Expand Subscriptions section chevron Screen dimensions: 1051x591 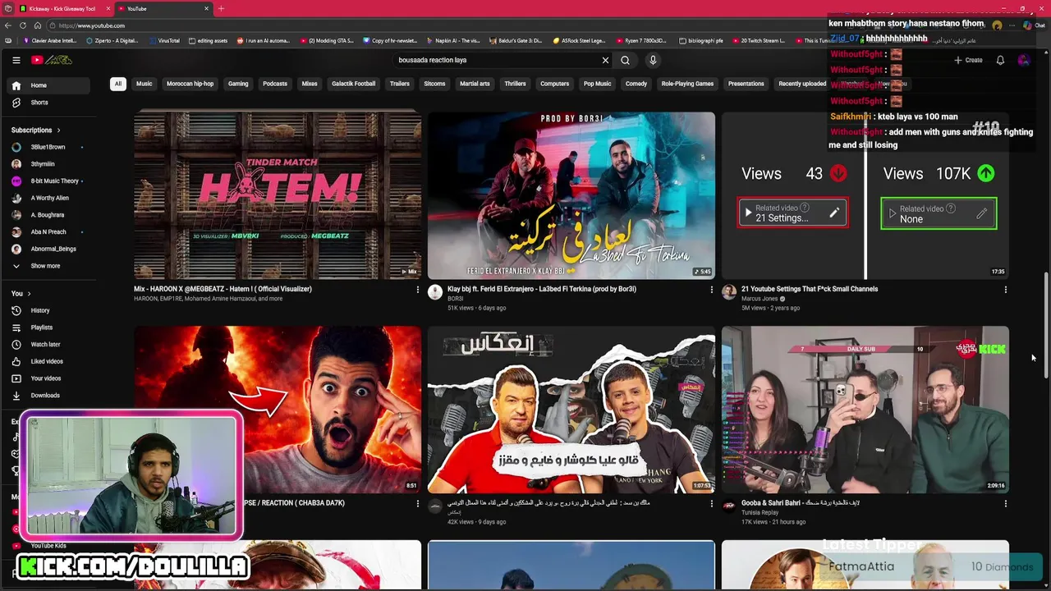pyautogui.click(x=58, y=130)
